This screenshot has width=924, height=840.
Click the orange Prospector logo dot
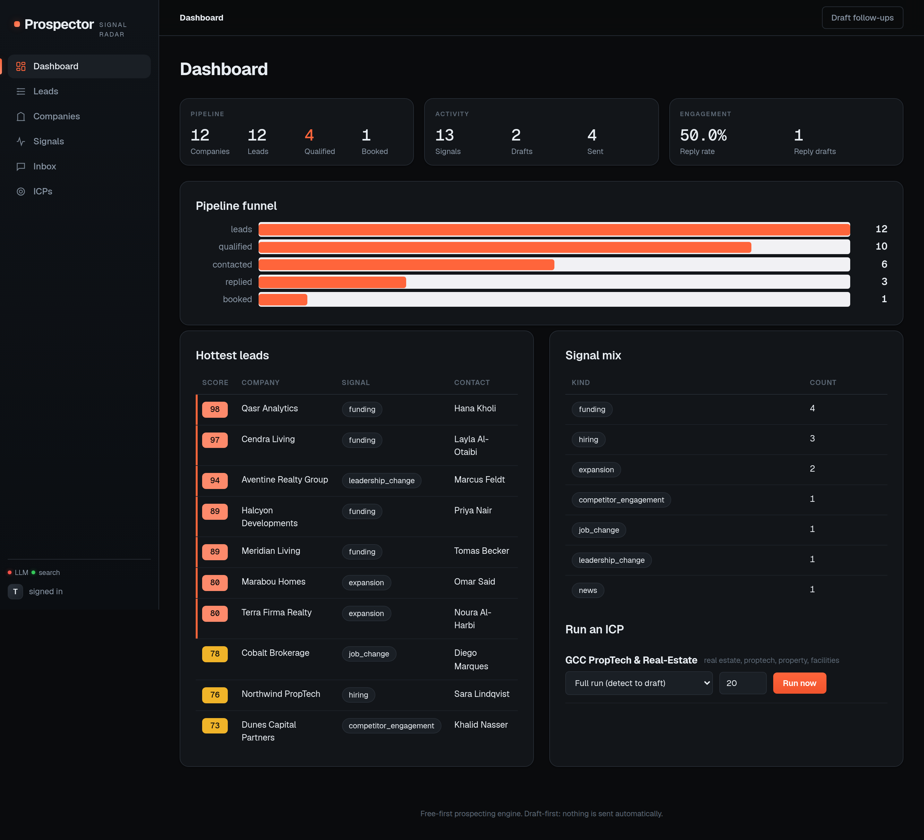tap(17, 24)
